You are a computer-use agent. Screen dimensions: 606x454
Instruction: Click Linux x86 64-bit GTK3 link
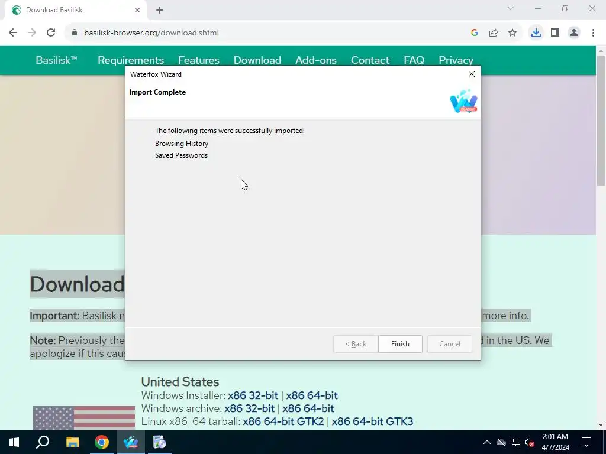[373, 421]
